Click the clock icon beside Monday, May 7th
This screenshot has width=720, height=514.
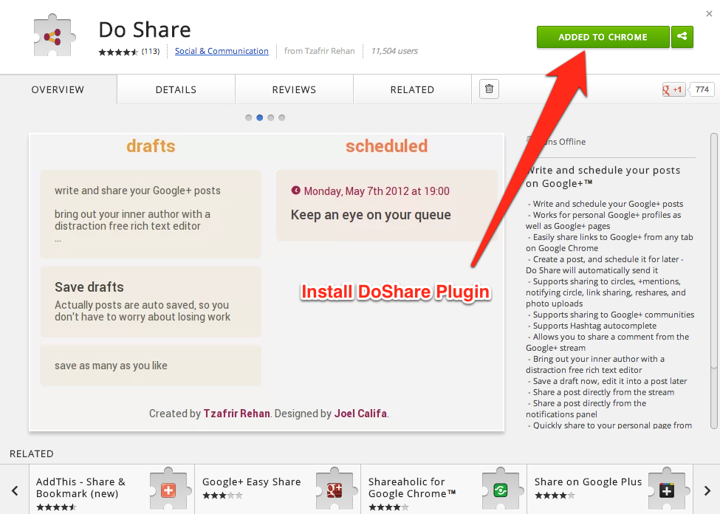pyautogui.click(x=295, y=191)
